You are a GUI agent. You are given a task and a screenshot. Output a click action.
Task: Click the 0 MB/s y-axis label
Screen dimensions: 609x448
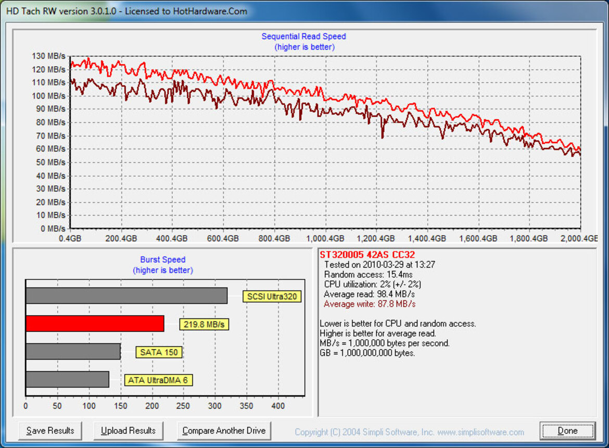tap(53, 229)
